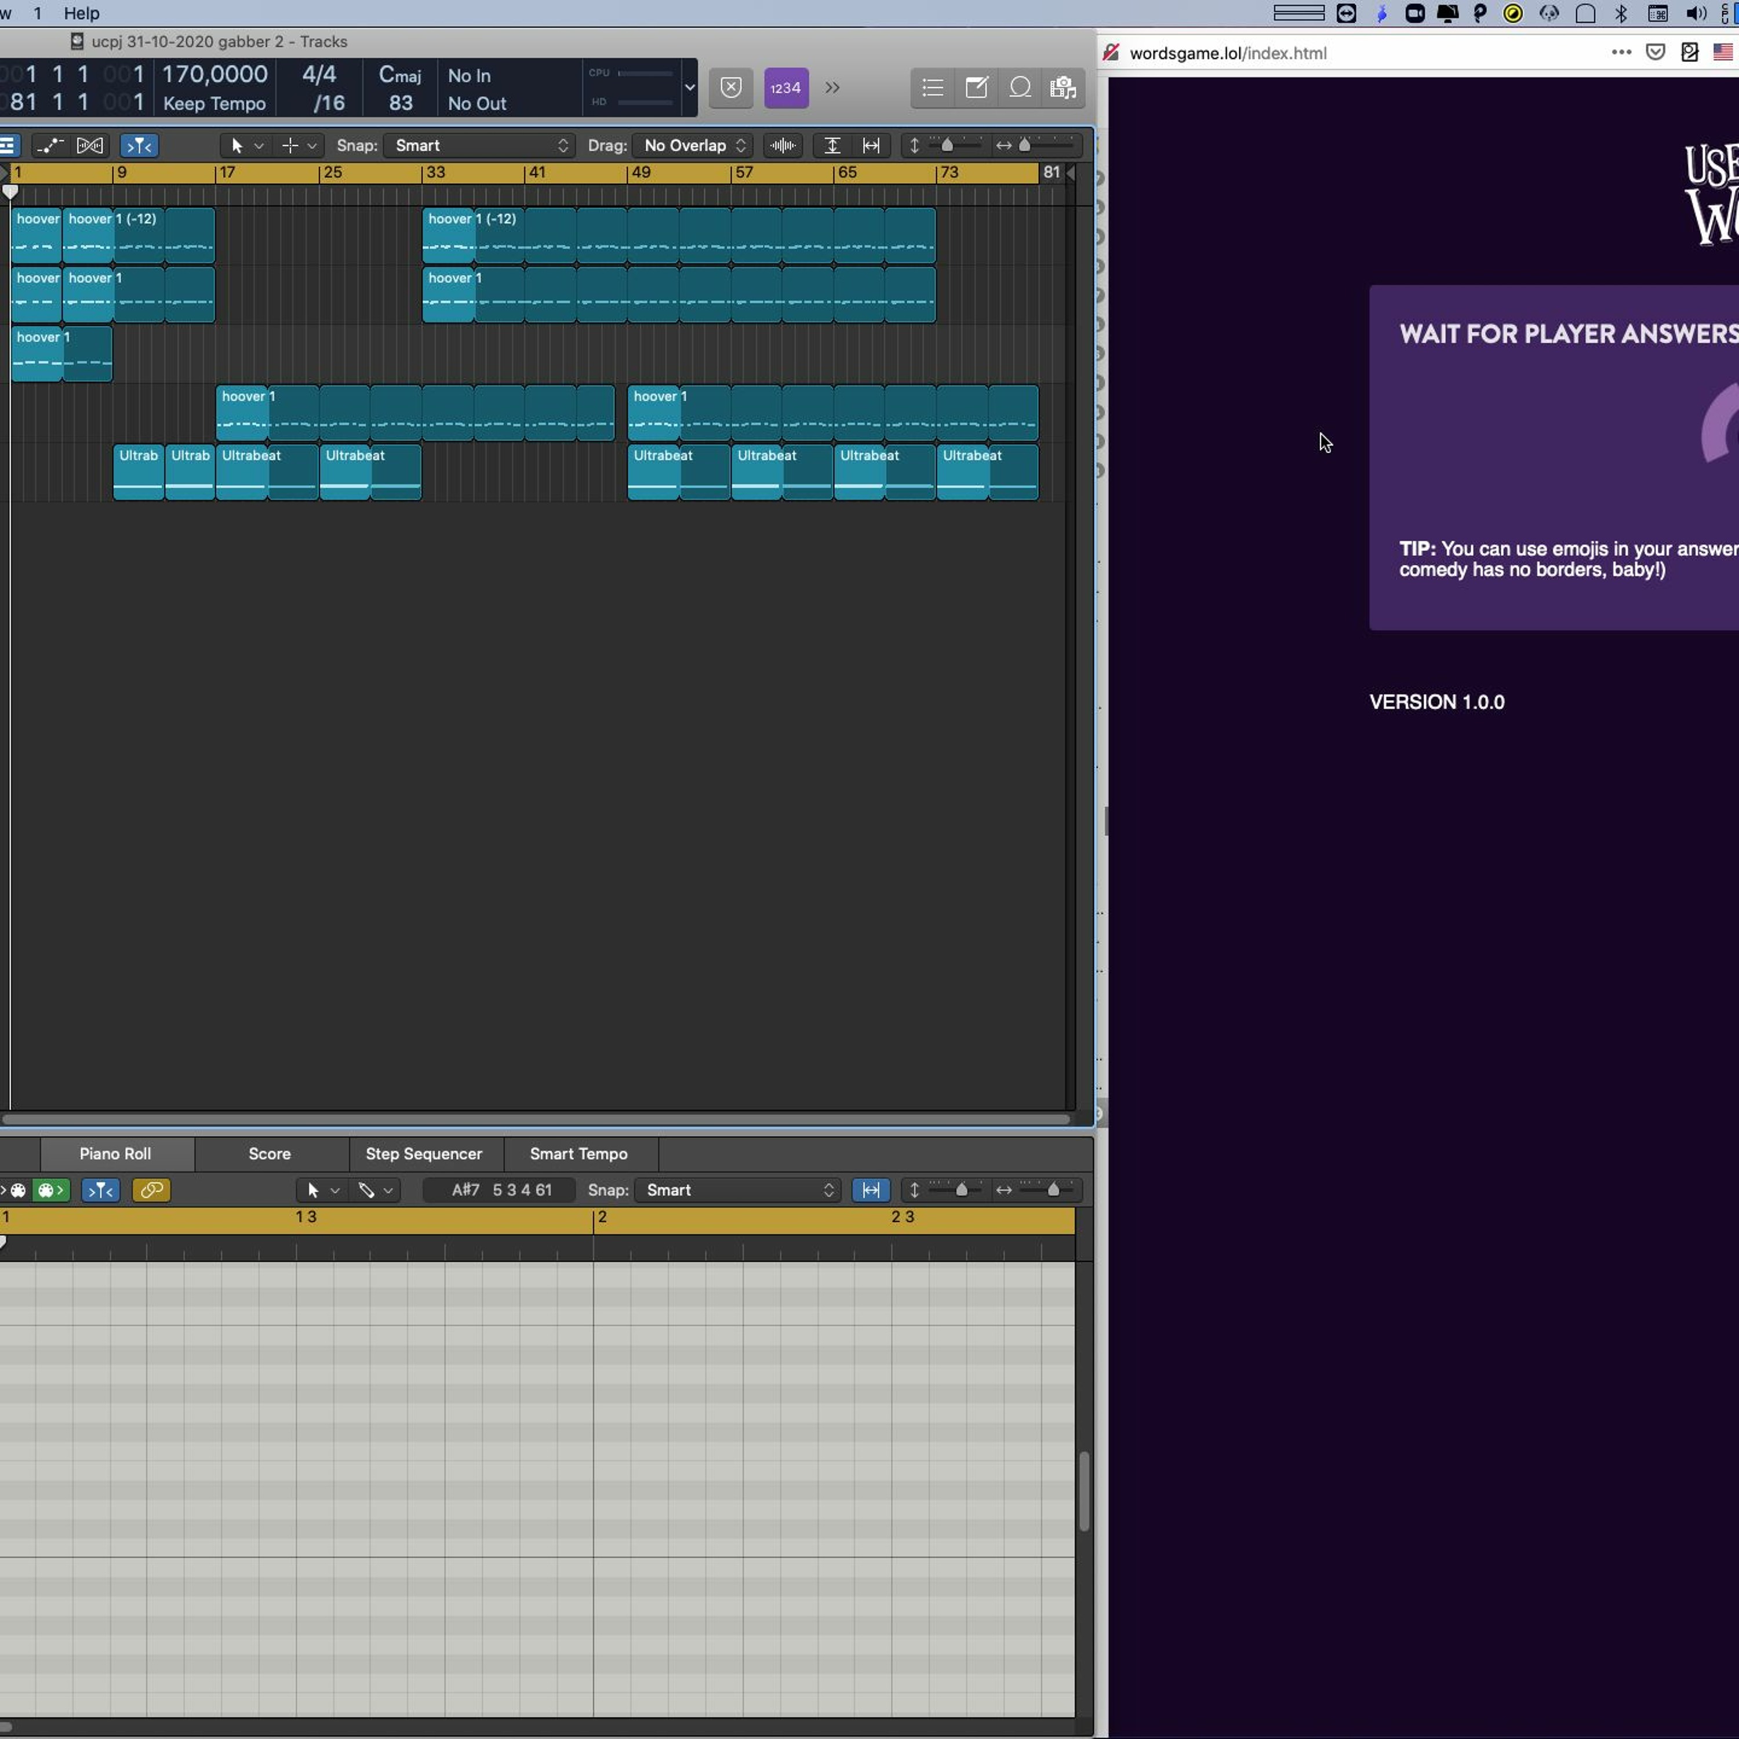Open the Note Pads icon
Image resolution: width=1739 pixels, height=1739 pixels.
coord(977,88)
